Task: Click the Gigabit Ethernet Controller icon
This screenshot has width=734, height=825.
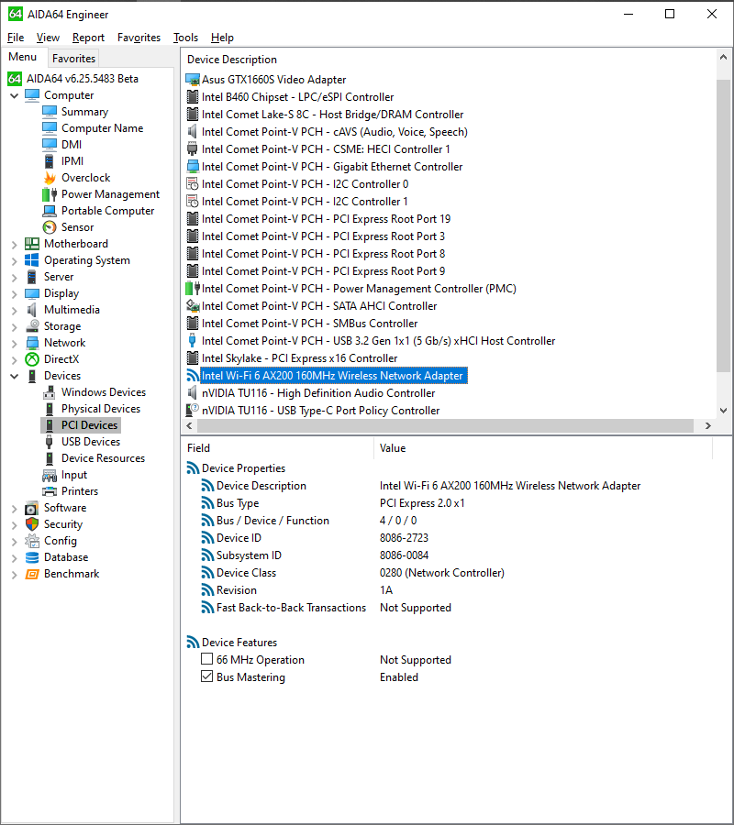Action: (x=193, y=167)
